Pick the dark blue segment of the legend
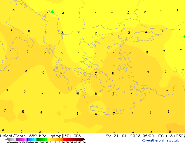The image size is (185, 143). click(x=27, y=139)
